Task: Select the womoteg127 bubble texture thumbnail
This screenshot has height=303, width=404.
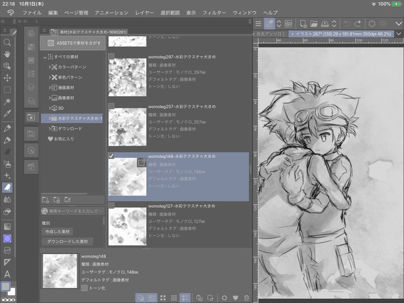Action: [127, 226]
